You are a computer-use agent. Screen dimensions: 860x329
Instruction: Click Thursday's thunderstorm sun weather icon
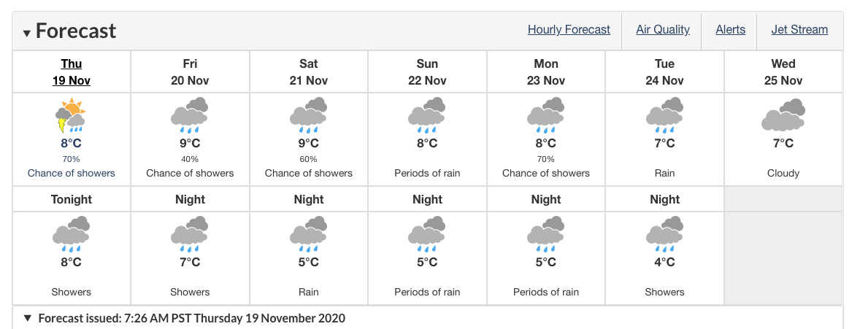coord(71,115)
